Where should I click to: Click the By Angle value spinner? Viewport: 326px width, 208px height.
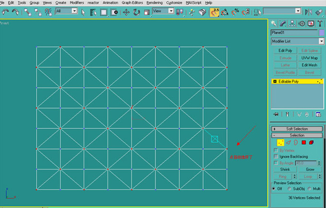(x=320, y=163)
